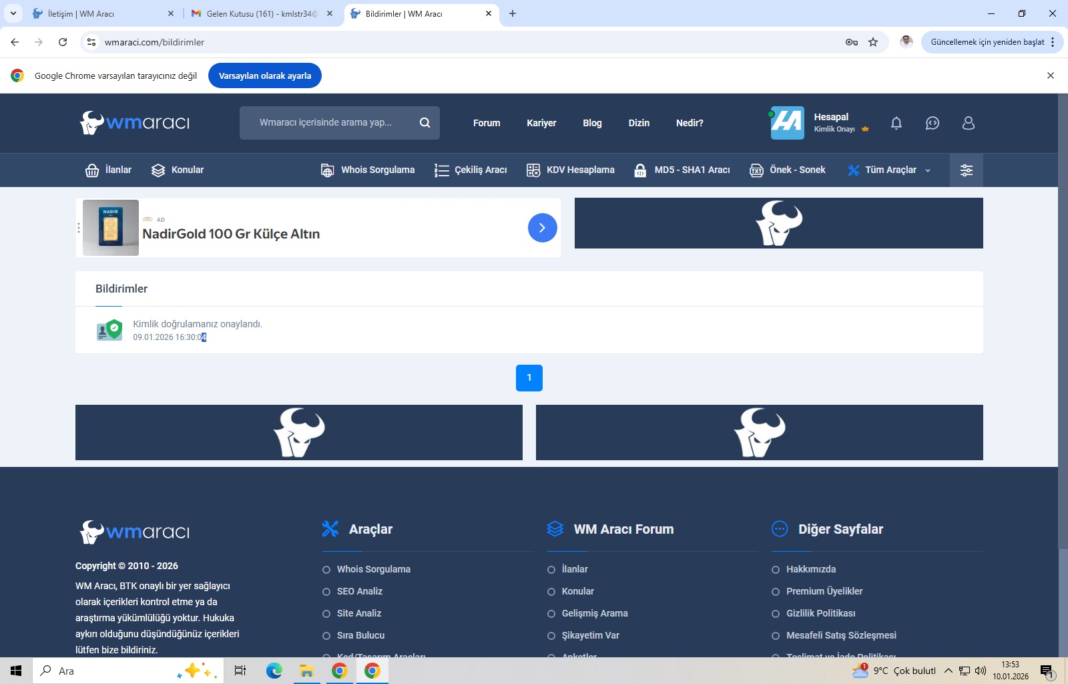Image resolution: width=1068 pixels, height=684 pixels.
Task: Click Güncellemek için yeniden başlat button
Action: click(x=993, y=42)
